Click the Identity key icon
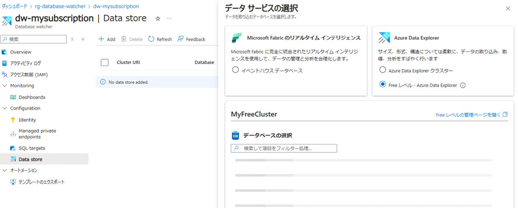 [x=13, y=120]
